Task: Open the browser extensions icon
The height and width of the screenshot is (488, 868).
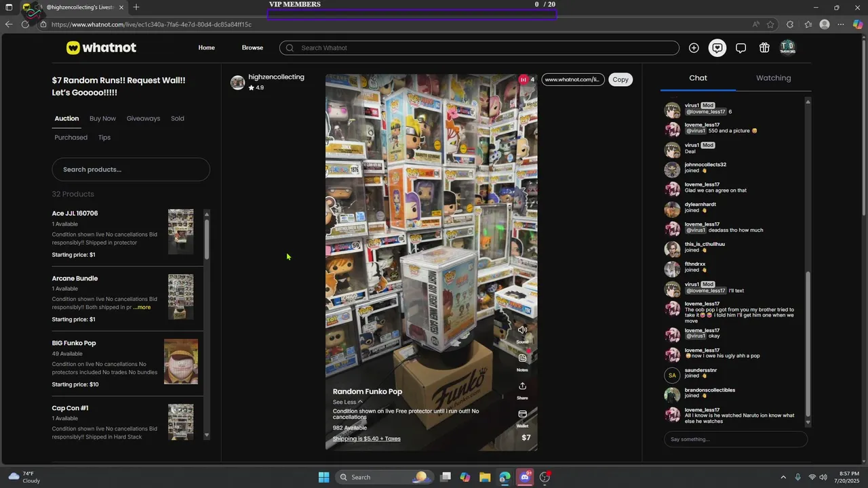Action: coord(790,24)
